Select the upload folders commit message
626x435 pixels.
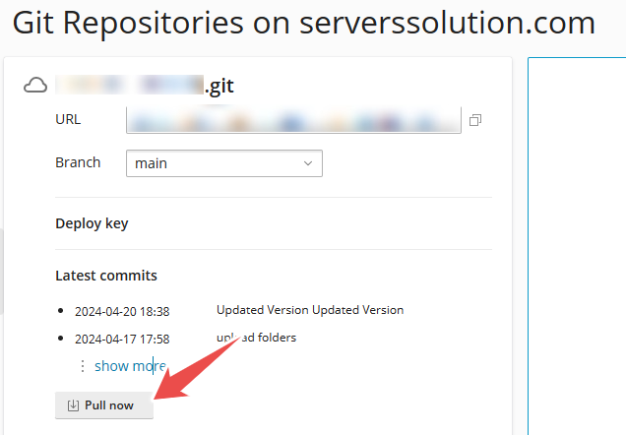(x=256, y=338)
